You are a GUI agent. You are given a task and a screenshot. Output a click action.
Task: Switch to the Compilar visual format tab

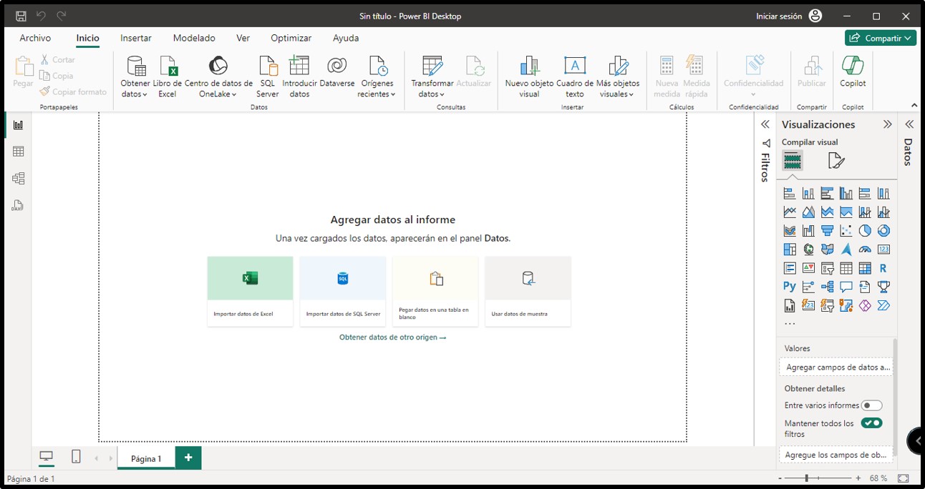point(792,160)
